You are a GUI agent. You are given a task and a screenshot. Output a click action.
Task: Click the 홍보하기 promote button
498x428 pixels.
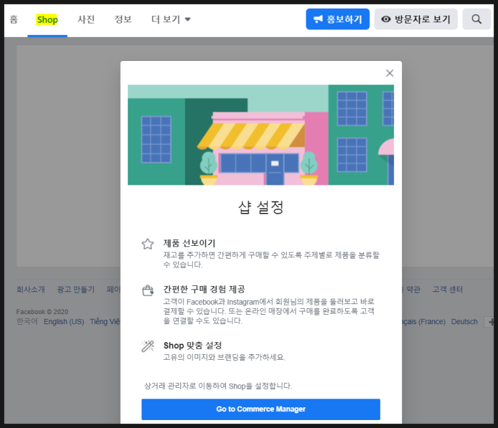coord(338,19)
